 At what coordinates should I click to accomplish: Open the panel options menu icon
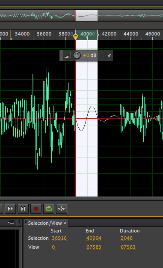pos(11,222)
